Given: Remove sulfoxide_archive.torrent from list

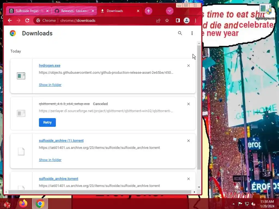Looking at the screenshot, I should [189, 179].
